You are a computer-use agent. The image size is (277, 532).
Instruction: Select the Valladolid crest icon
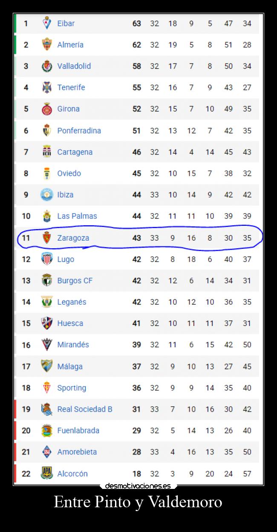[x=46, y=66]
